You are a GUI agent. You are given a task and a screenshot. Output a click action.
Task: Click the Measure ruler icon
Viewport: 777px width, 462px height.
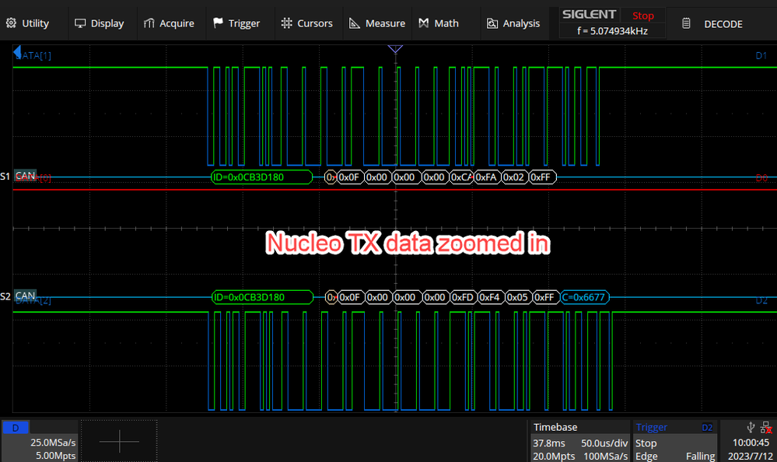coord(355,23)
